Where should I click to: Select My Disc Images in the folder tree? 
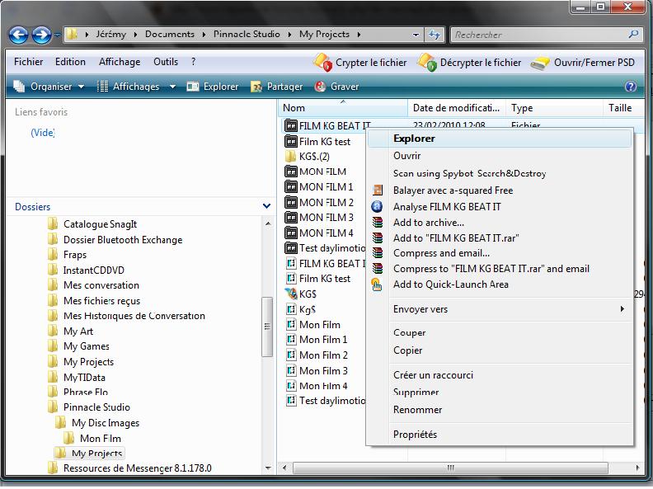[106, 423]
